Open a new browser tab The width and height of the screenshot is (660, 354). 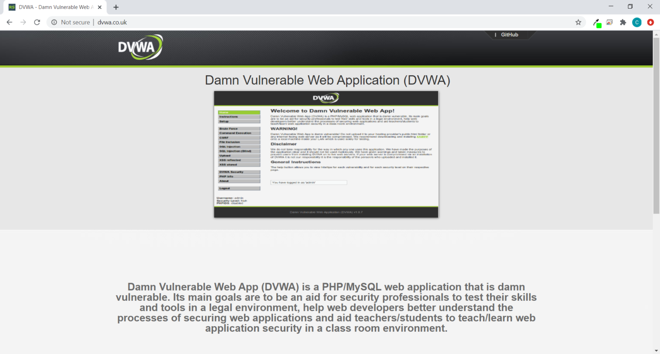coord(116,7)
